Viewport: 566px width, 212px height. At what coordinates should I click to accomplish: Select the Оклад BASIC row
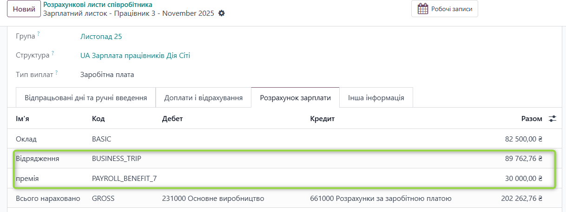click(x=279, y=139)
